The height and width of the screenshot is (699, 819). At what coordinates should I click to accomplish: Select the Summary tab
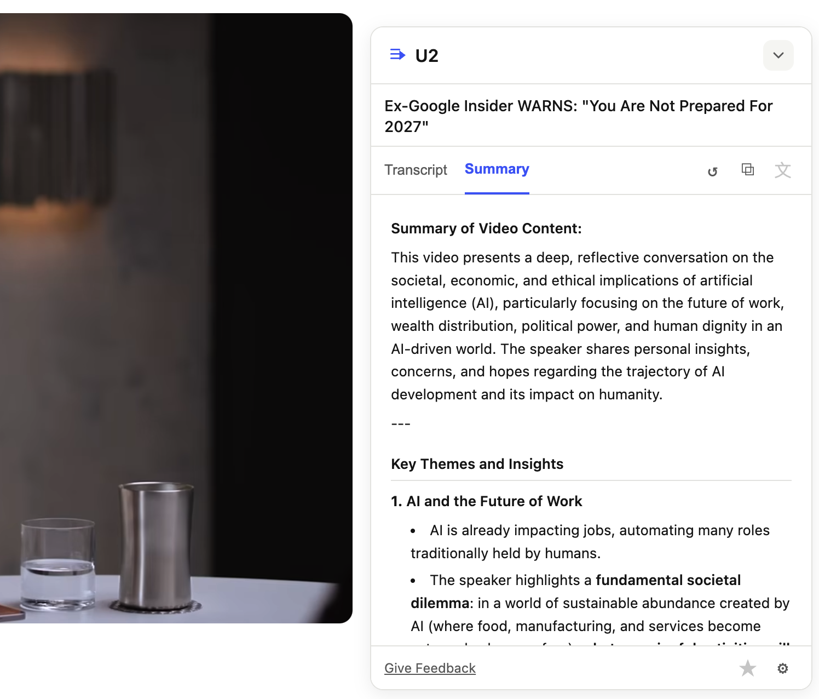tap(497, 169)
